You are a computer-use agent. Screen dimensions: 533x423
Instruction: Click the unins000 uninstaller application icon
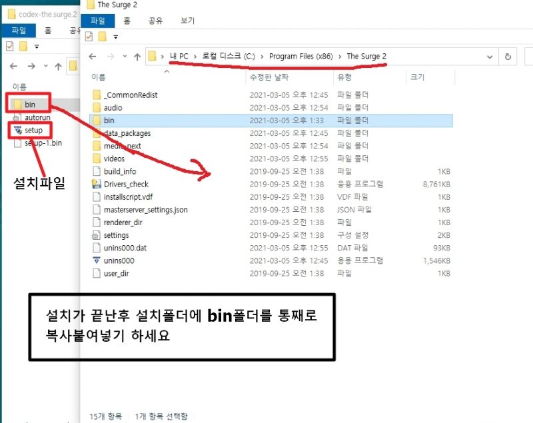[x=97, y=260]
